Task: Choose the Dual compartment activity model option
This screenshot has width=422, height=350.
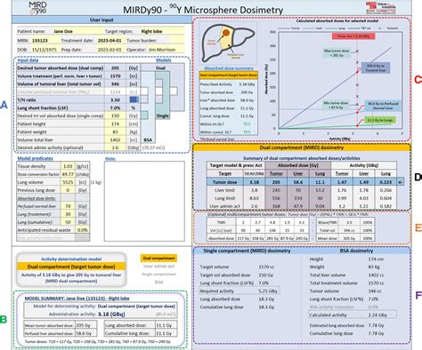Action: click(158, 259)
